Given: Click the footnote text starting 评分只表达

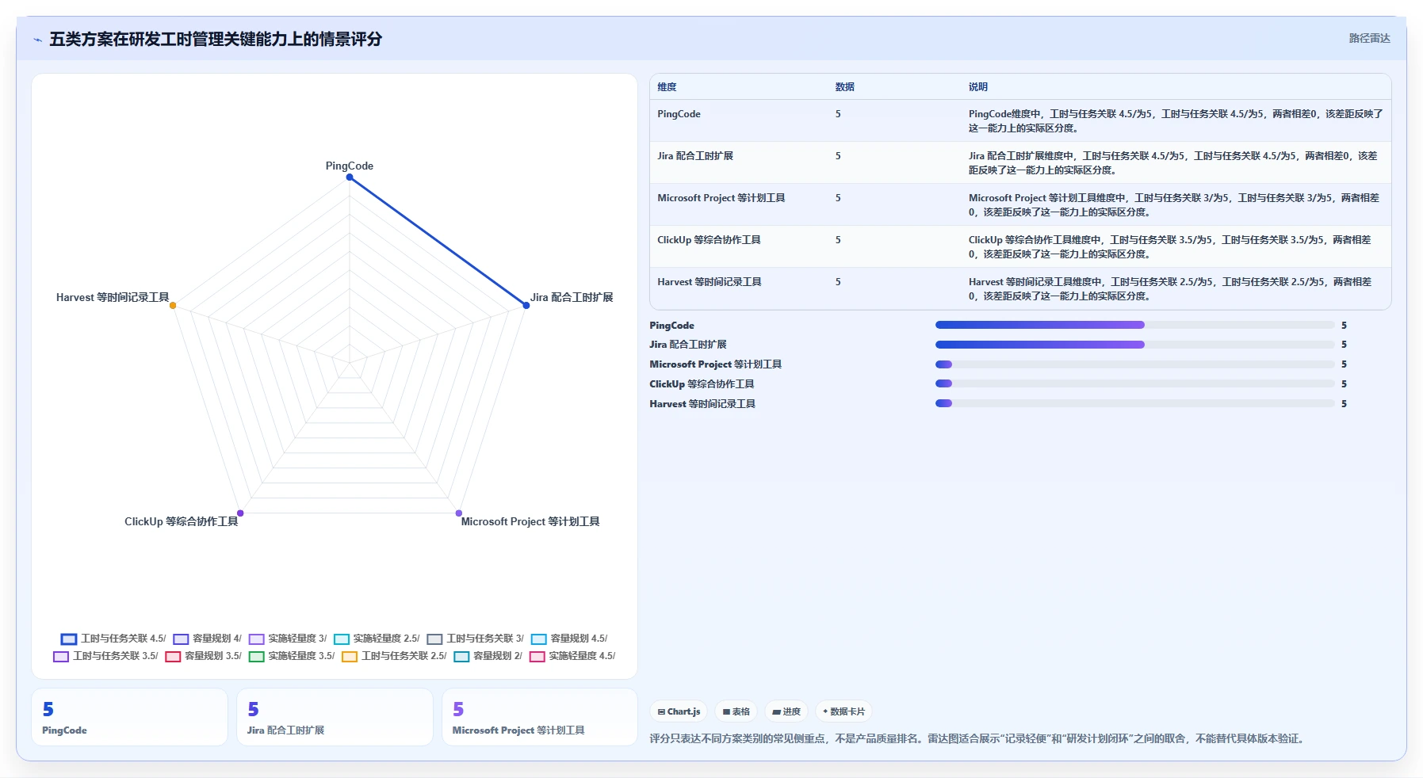Looking at the screenshot, I should (977, 738).
